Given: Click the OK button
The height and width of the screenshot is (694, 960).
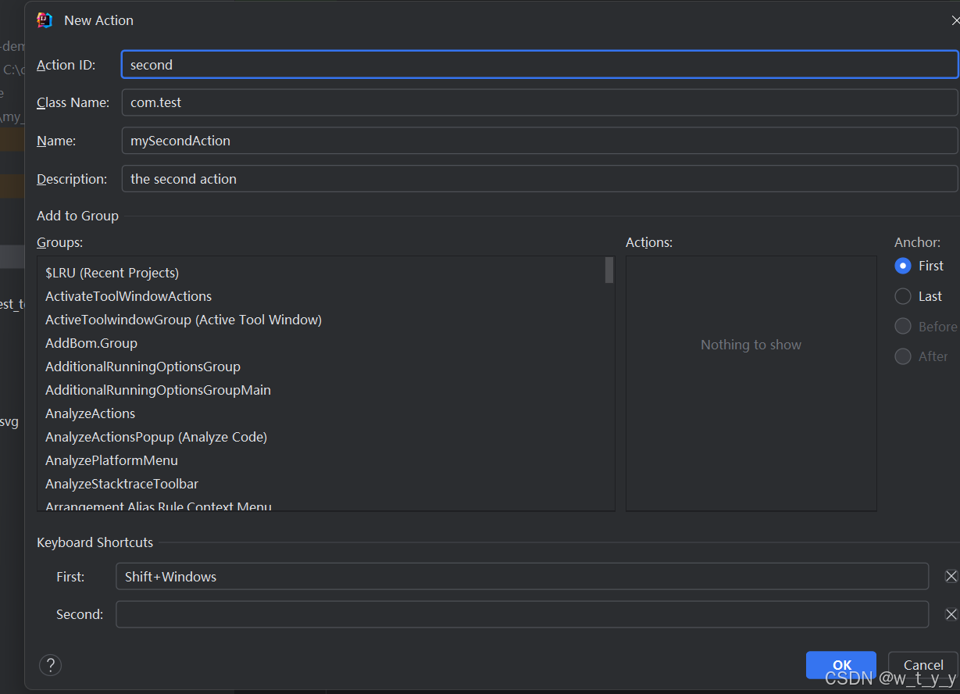Looking at the screenshot, I should (840, 664).
